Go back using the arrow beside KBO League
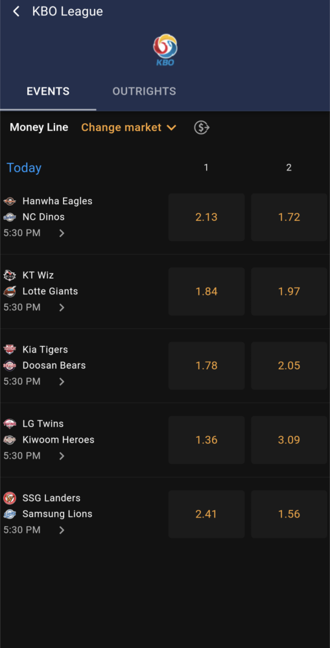This screenshot has height=648, width=330. 17,12
